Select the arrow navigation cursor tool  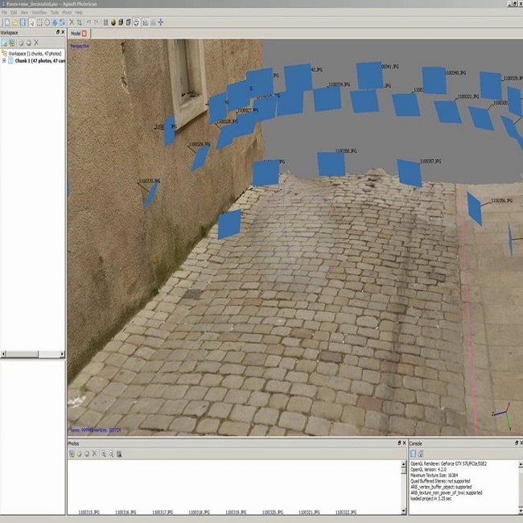[x=31, y=22]
